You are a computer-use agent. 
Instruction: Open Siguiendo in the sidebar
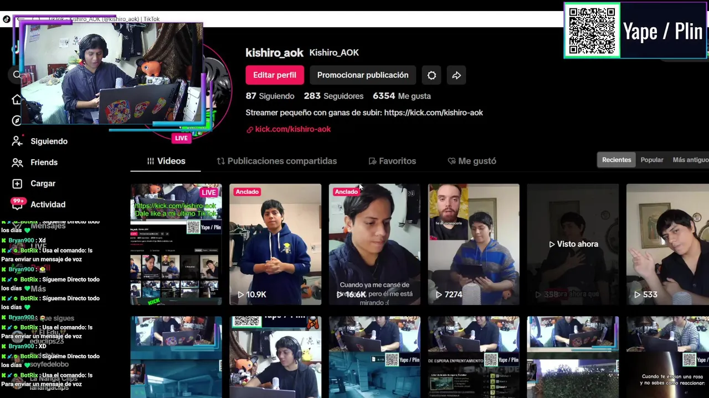(x=49, y=142)
